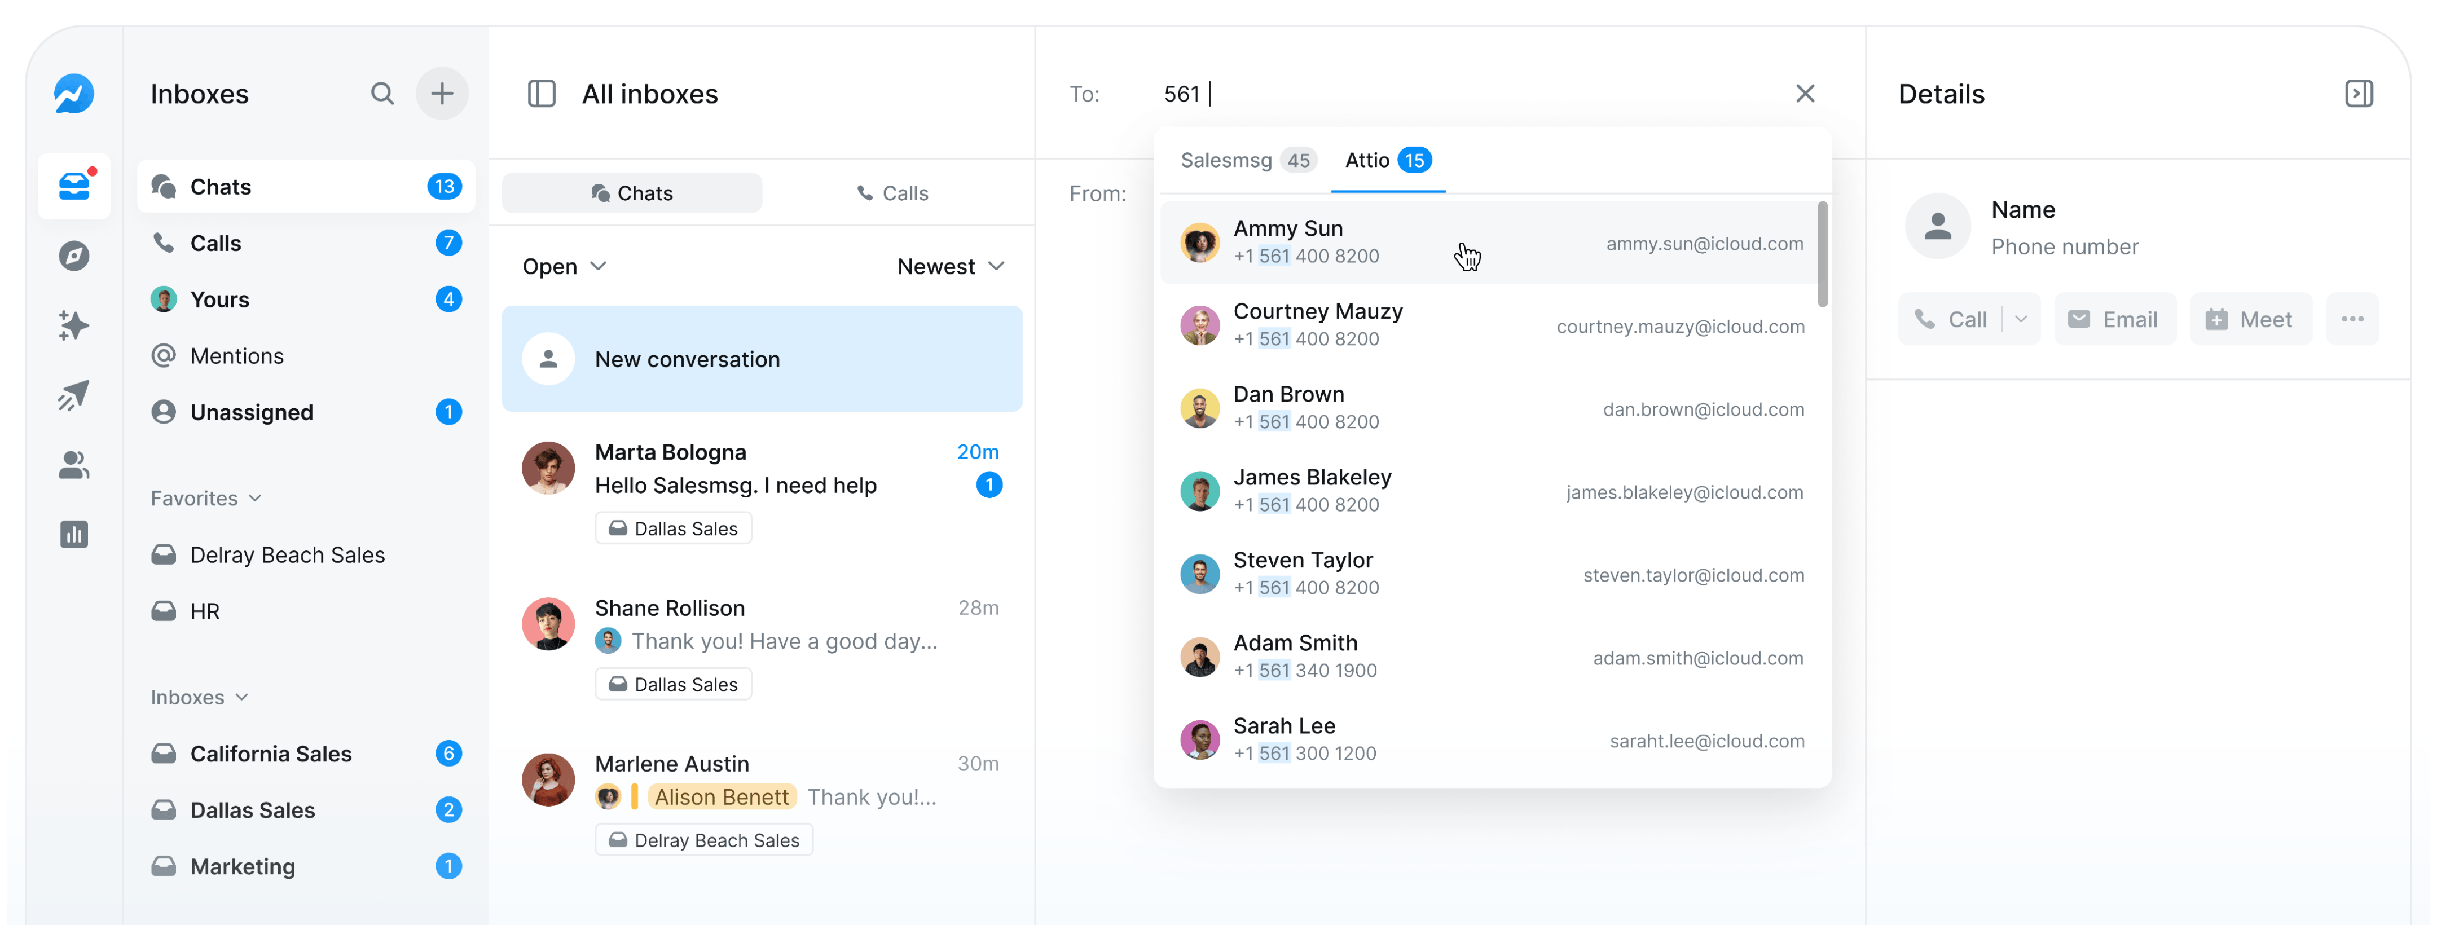Open the Analytics bar chart icon

point(74,534)
